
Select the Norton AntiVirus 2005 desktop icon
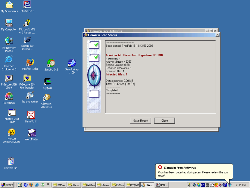click(11, 132)
